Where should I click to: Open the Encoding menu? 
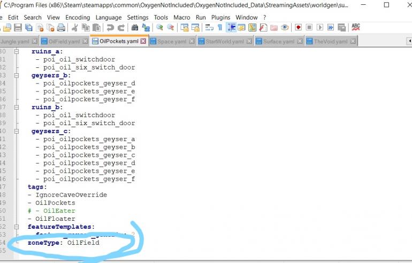tap(78, 17)
